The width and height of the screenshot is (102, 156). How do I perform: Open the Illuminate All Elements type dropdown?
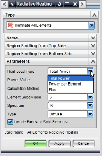(92, 25)
